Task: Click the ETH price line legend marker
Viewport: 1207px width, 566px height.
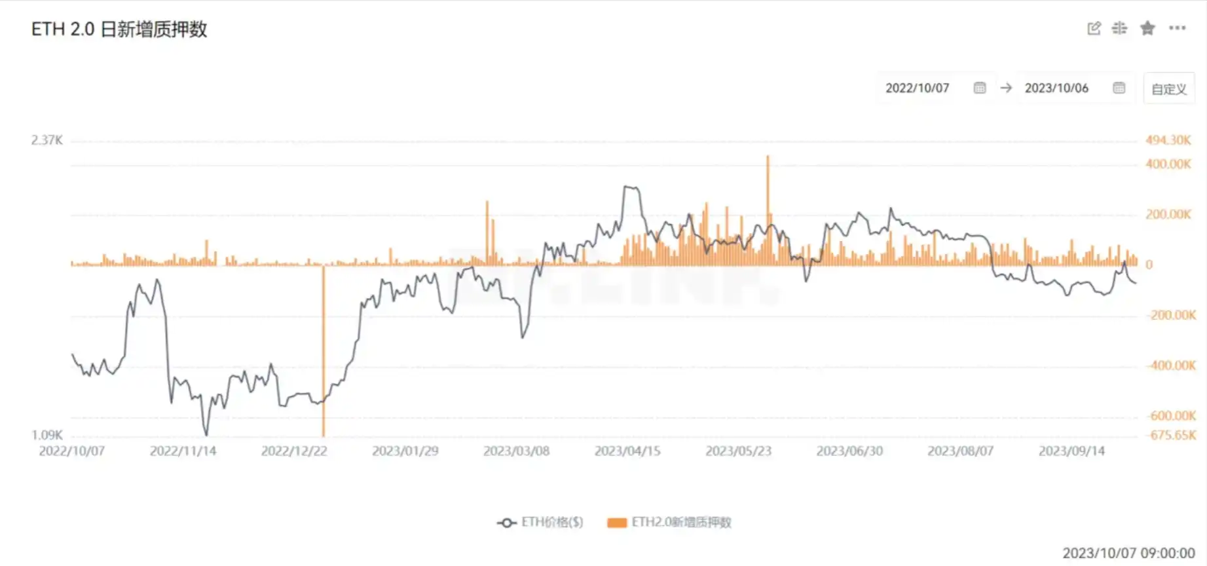Action: click(506, 523)
